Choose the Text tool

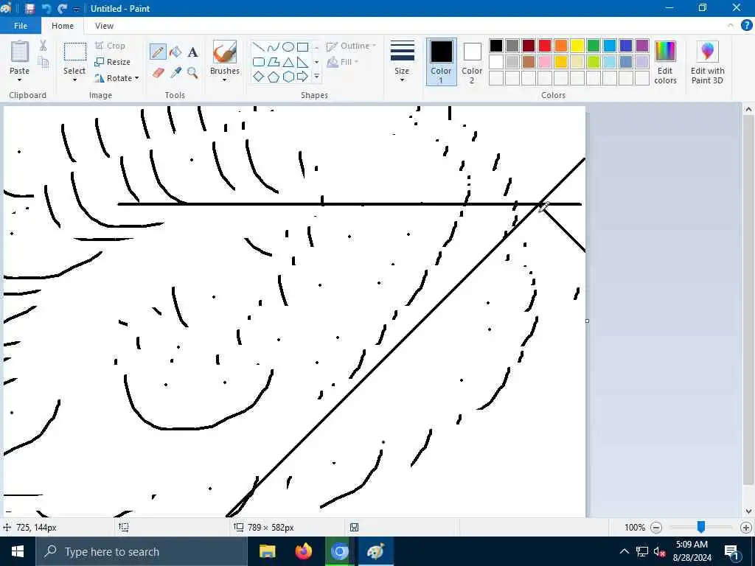point(192,52)
